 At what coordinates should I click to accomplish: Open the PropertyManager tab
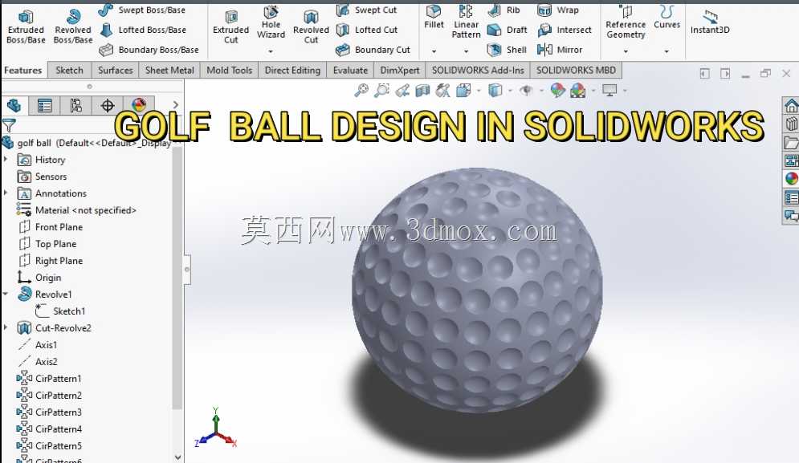click(x=45, y=105)
